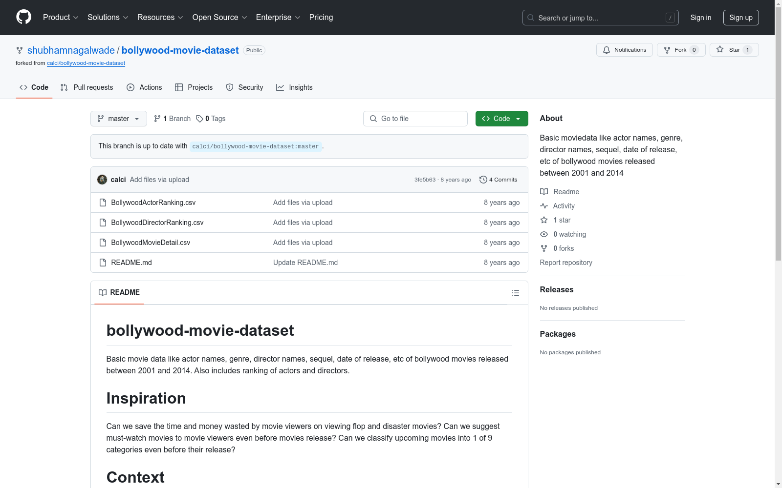This screenshot has height=488, width=782.
Task: View the 0 Tags link
Action: pos(211,119)
